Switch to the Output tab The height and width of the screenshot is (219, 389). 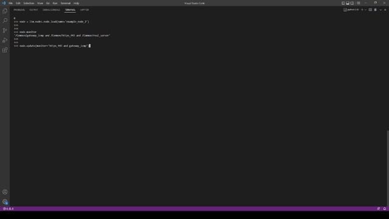[34, 10]
